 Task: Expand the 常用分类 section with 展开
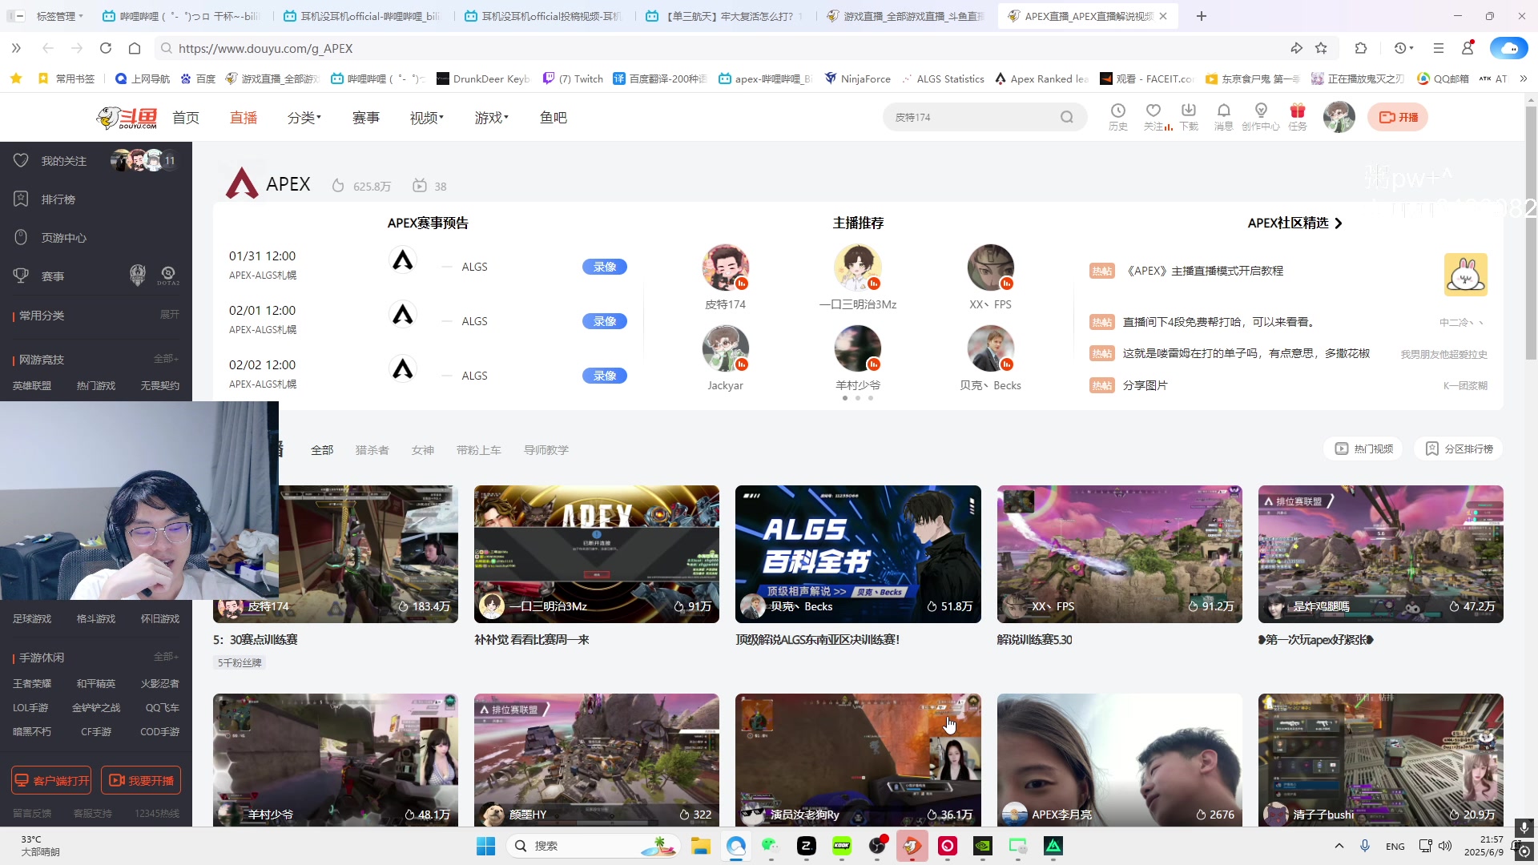point(169,315)
